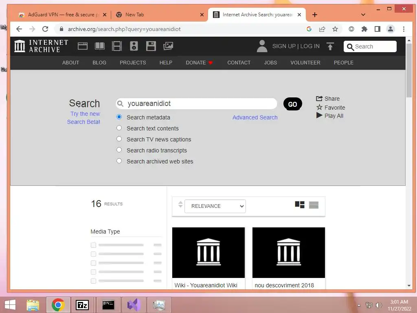Image resolution: width=417 pixels, height=313 pixels.
Task: Open Chrome side panel icon
Action: pyautogui.click(x=377, y=29)
